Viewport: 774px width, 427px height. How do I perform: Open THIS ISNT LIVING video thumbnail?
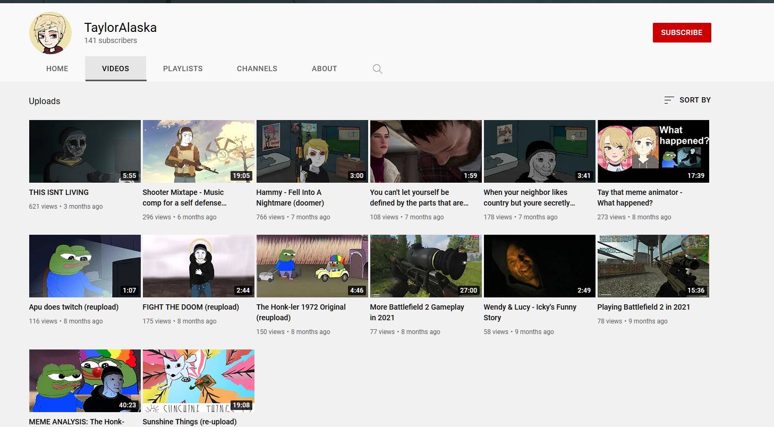(85, 151)
